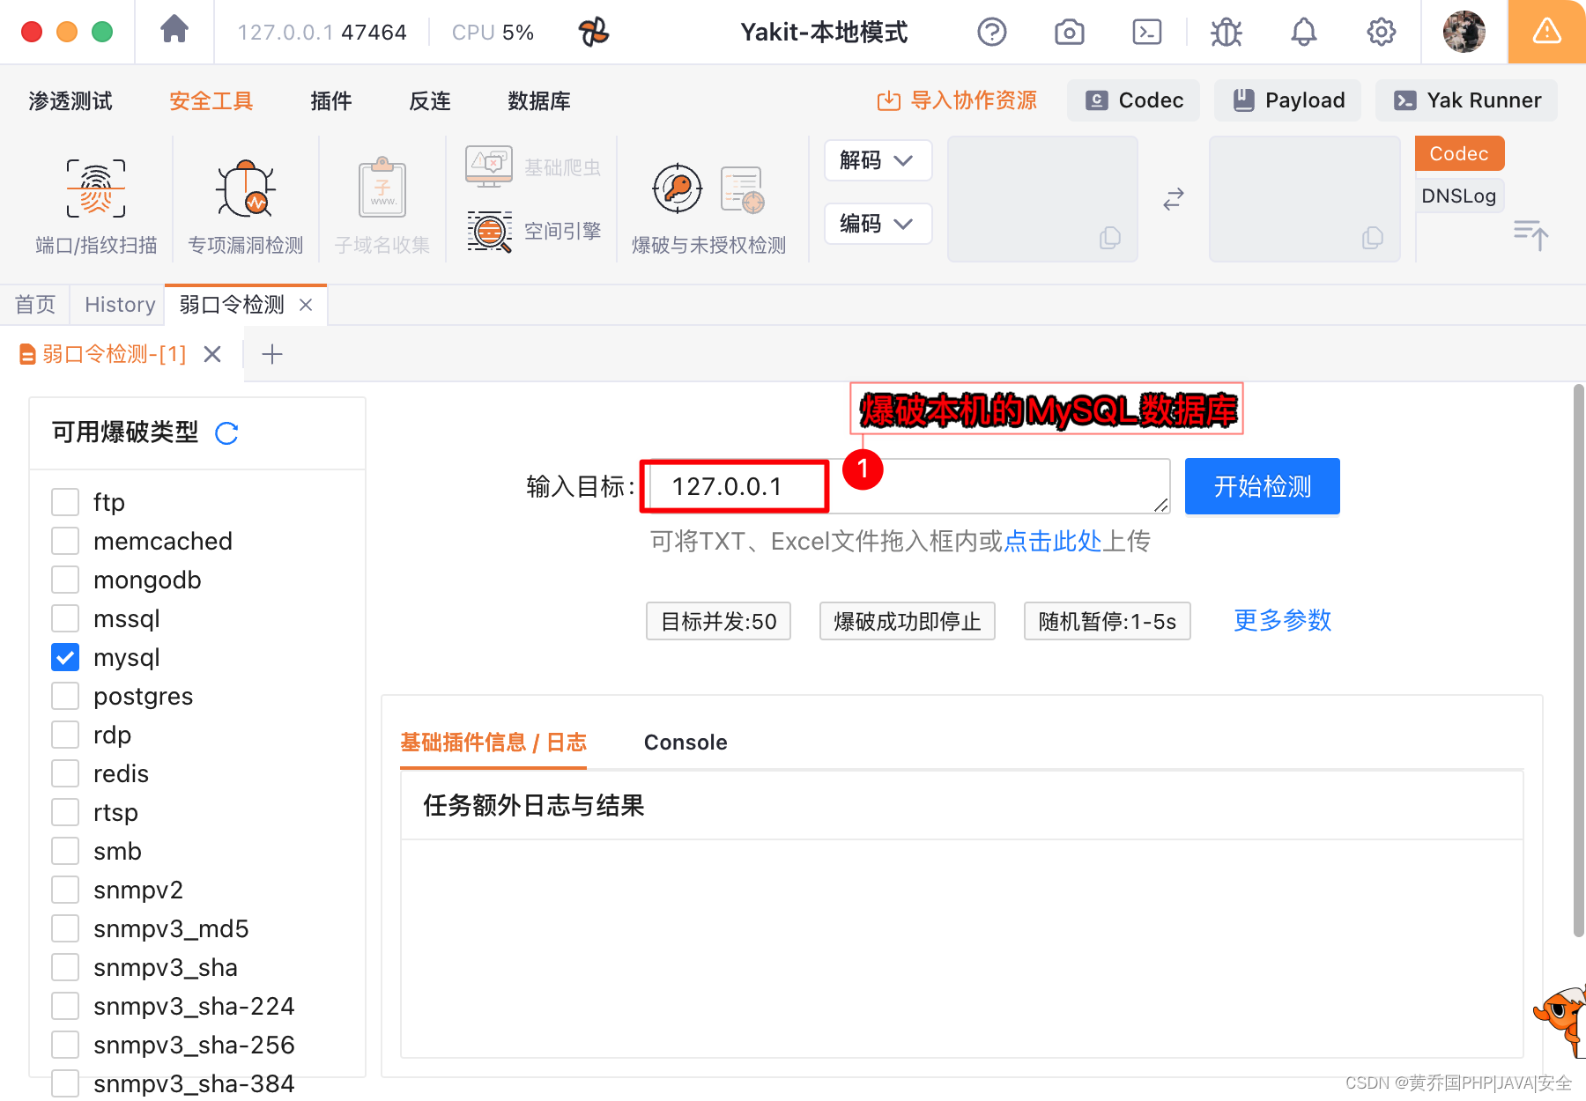Open the Payload button
Screen dimensions: 1586x1101
pyautogui.click(x=1288, y=100)
